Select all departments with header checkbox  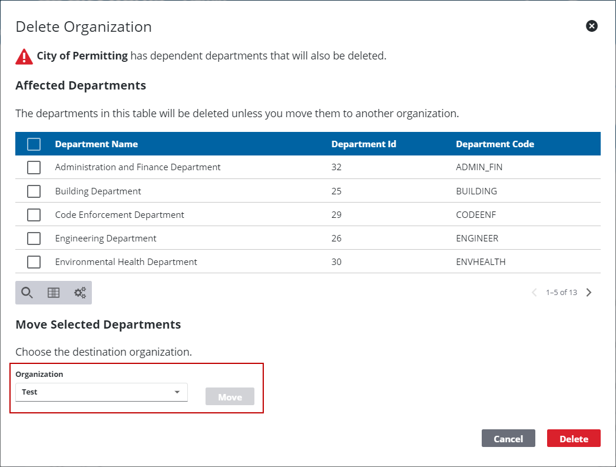click(x=34, y=144)
